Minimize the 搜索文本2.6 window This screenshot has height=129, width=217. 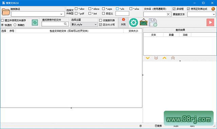point(194,3)
